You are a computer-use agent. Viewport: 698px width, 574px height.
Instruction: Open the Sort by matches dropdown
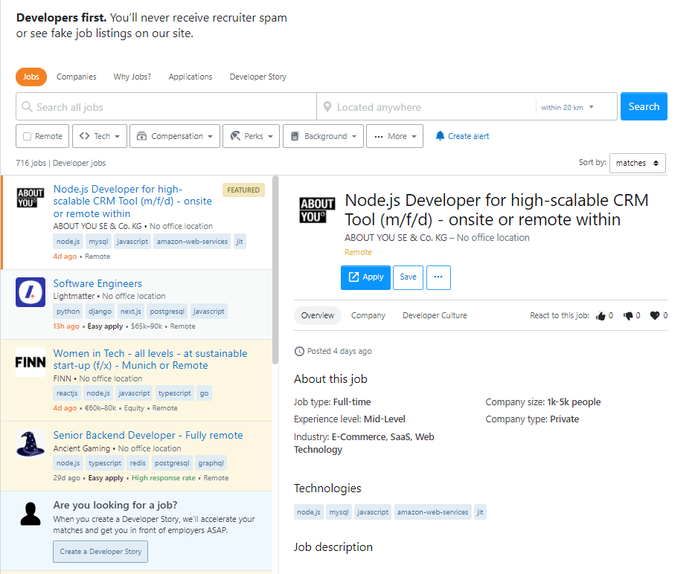(637, 163)
